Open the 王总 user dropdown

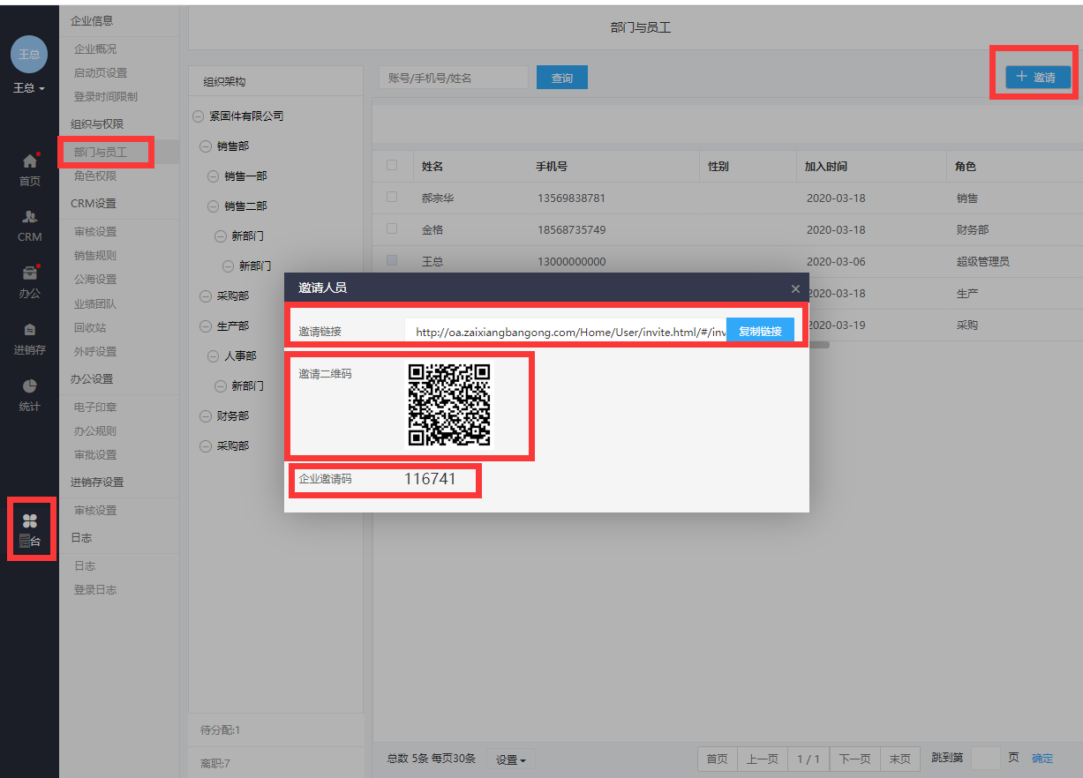pyautogui.click(x=29, y=88)
